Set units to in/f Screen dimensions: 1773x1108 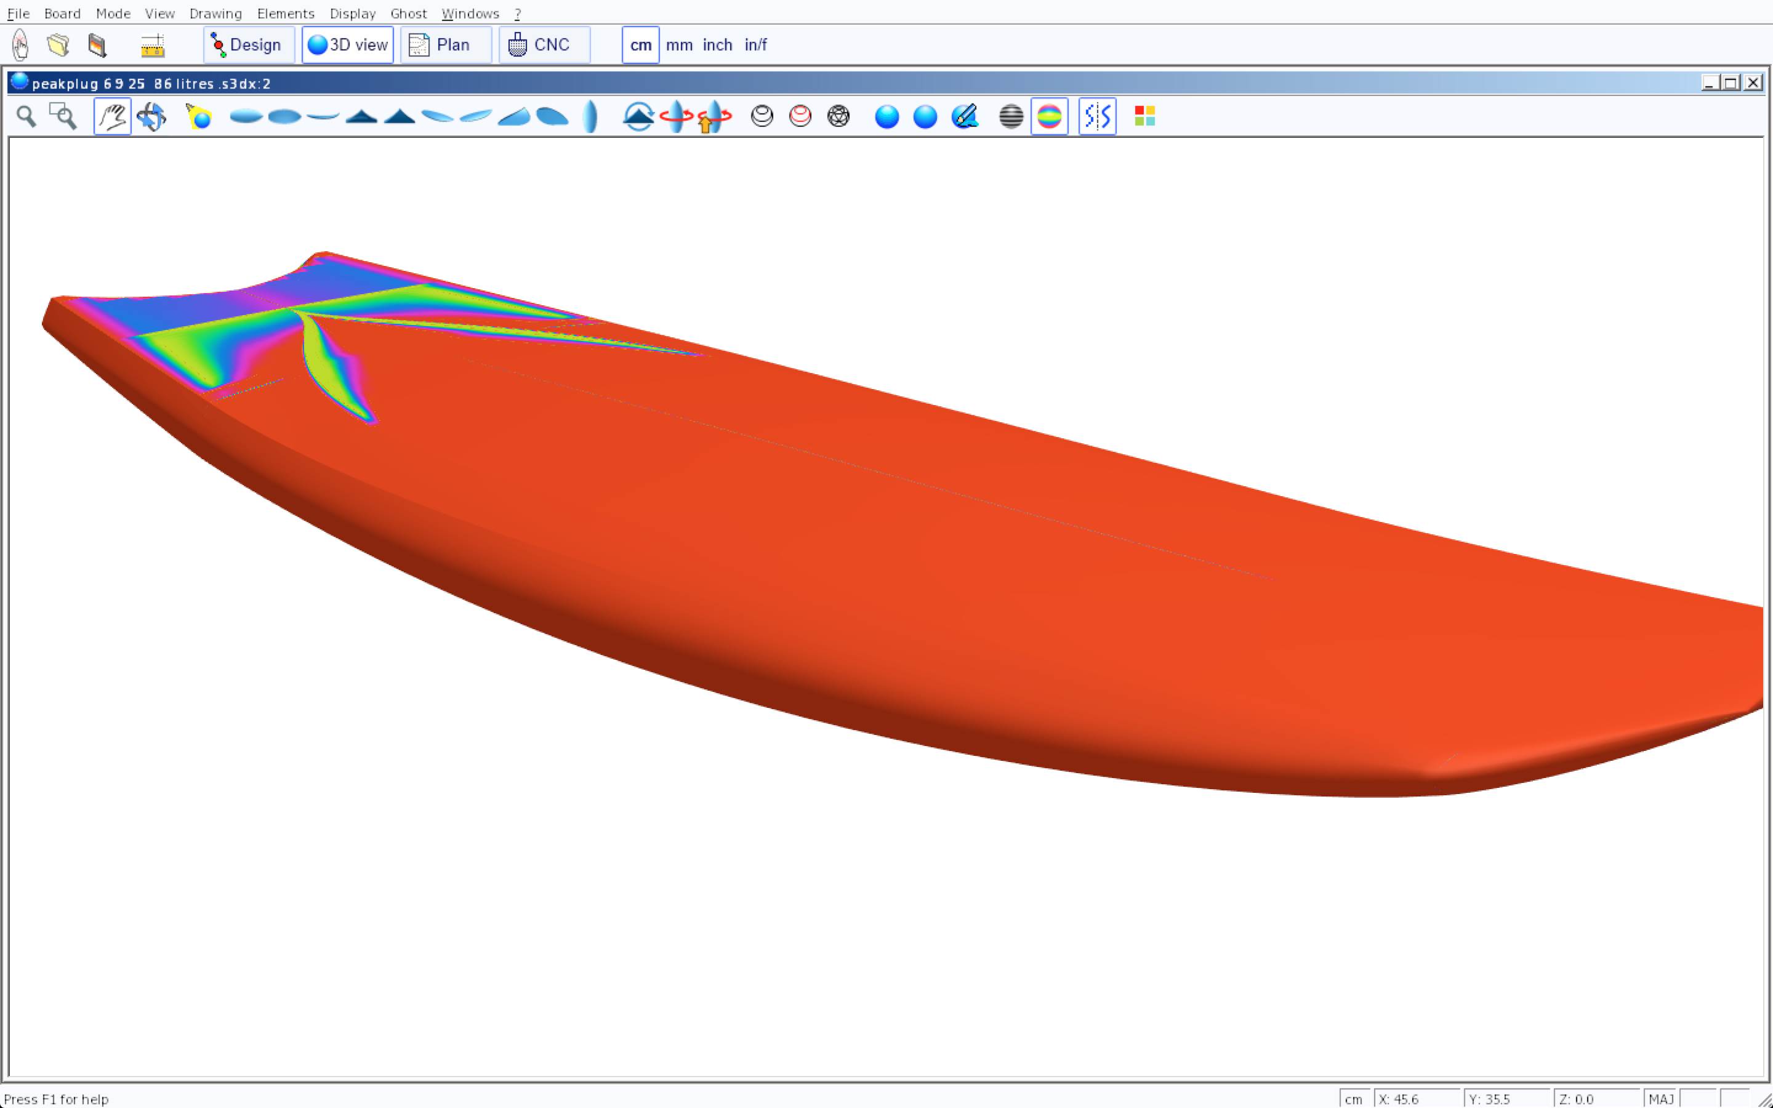(x=755, y=46)
